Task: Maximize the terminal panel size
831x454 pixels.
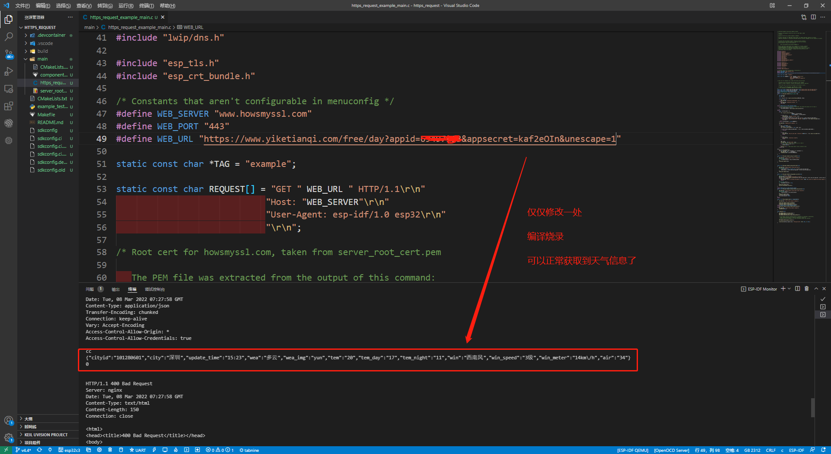Action: pos(816,288)
